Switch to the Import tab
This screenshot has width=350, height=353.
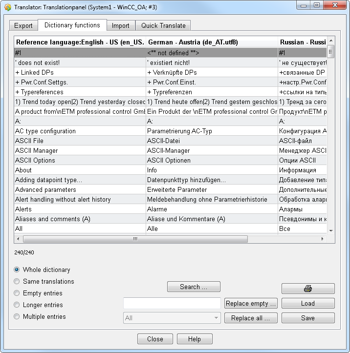coord(121,25)
